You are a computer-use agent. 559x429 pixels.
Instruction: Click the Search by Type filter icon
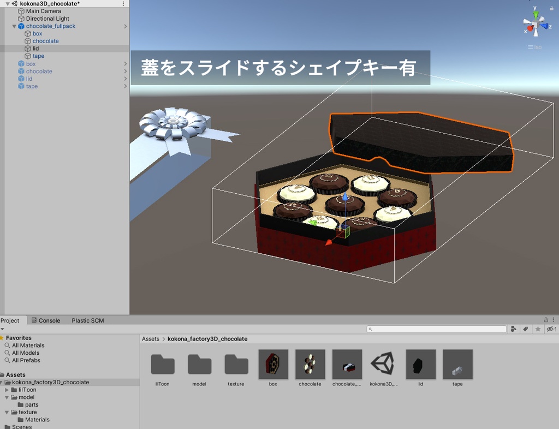[514, 329]
